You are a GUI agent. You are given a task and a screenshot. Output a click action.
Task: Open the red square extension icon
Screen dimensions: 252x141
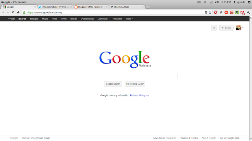(232, 13)
